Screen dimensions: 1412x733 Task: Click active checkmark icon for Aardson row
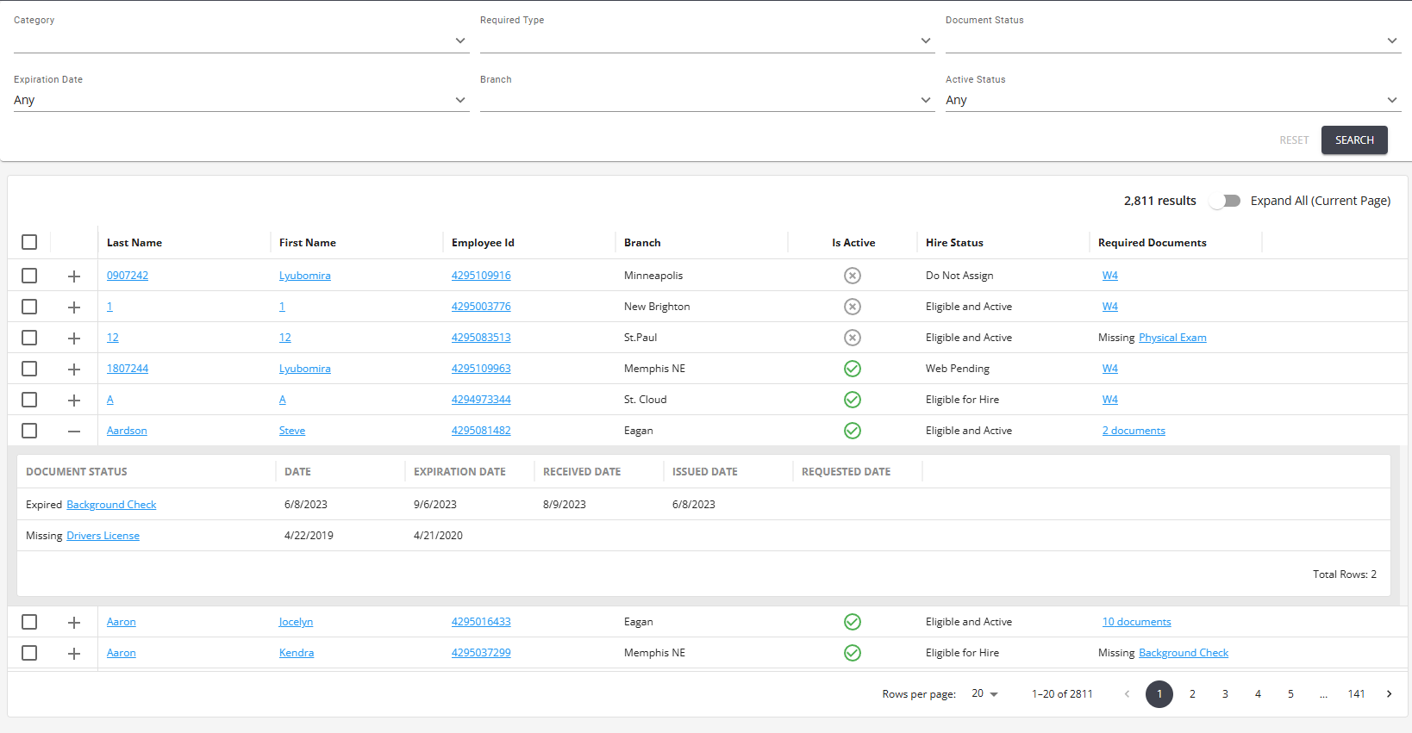[853, 431]
